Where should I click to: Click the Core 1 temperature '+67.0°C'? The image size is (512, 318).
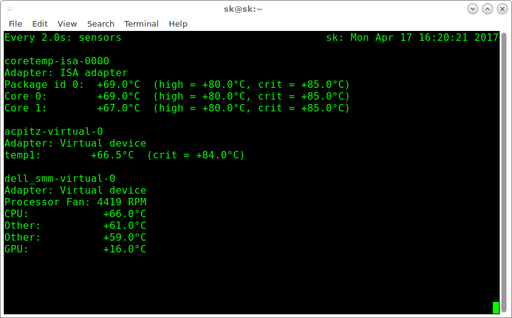pyautogui.click(x=119, y=108)
